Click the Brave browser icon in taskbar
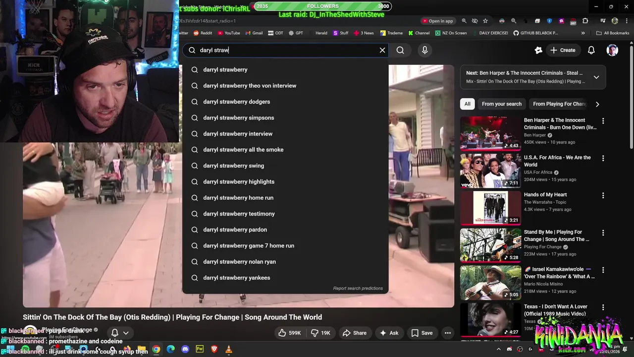Viewport: 634px width, 357px height. (x=214, y=349)
